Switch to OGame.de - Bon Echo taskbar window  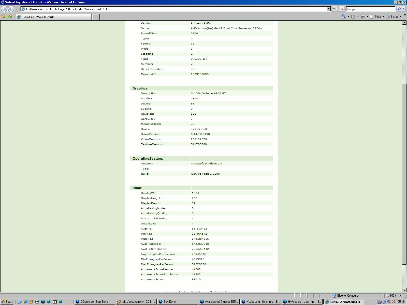pyautogui.click(x=95, y=302)
